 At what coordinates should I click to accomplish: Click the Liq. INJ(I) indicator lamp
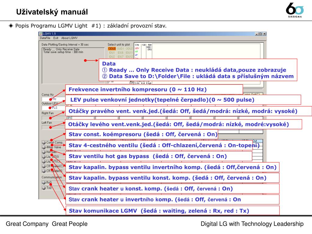point(44,157)
